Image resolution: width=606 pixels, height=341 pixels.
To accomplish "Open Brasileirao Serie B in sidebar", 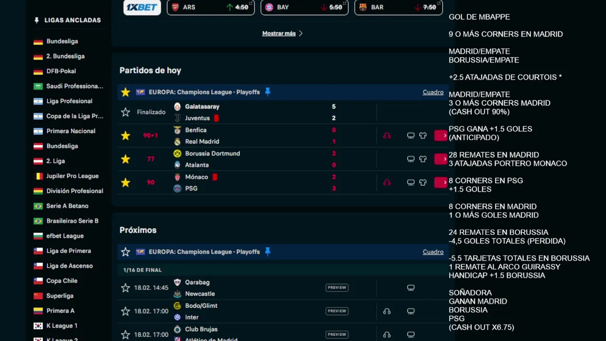I will (x=72, y=221).
